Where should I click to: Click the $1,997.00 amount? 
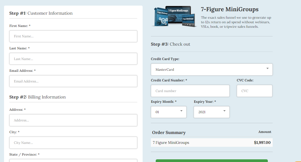(262, 143)
